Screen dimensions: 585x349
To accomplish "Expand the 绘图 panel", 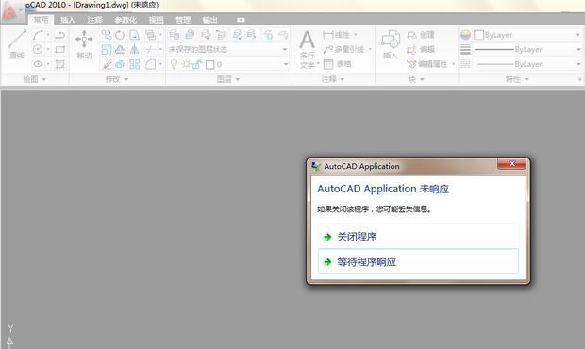I will [34, 79].
